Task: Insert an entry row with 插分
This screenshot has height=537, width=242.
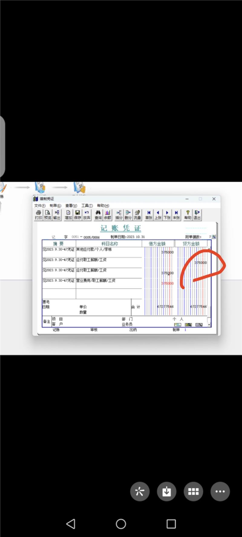Action: [x=119, y=215]
